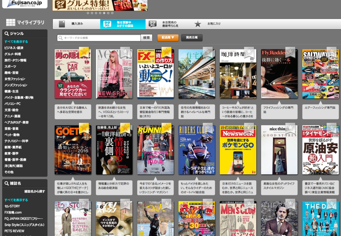Toggle favorite star on 東洋経済 cover
The height and width of the screenshot is (236, 341).
[x=125, y=128]
